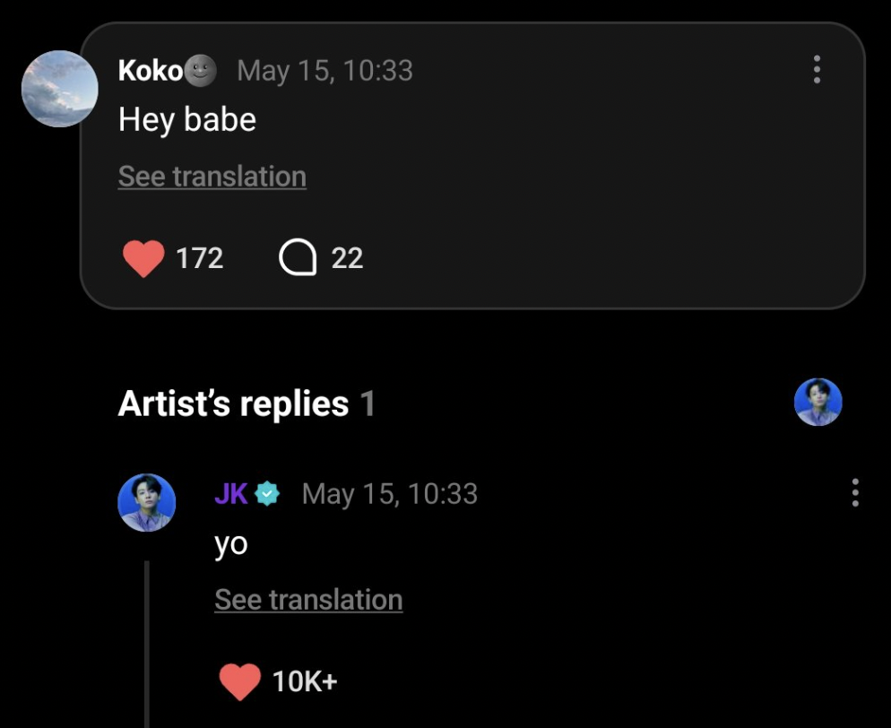
Task: Click the moon emoji beside Koko's name
Action: pos(202,70)
